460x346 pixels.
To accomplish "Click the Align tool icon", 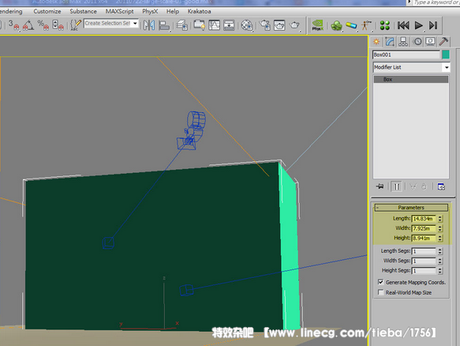I will (x=164, y=25).
